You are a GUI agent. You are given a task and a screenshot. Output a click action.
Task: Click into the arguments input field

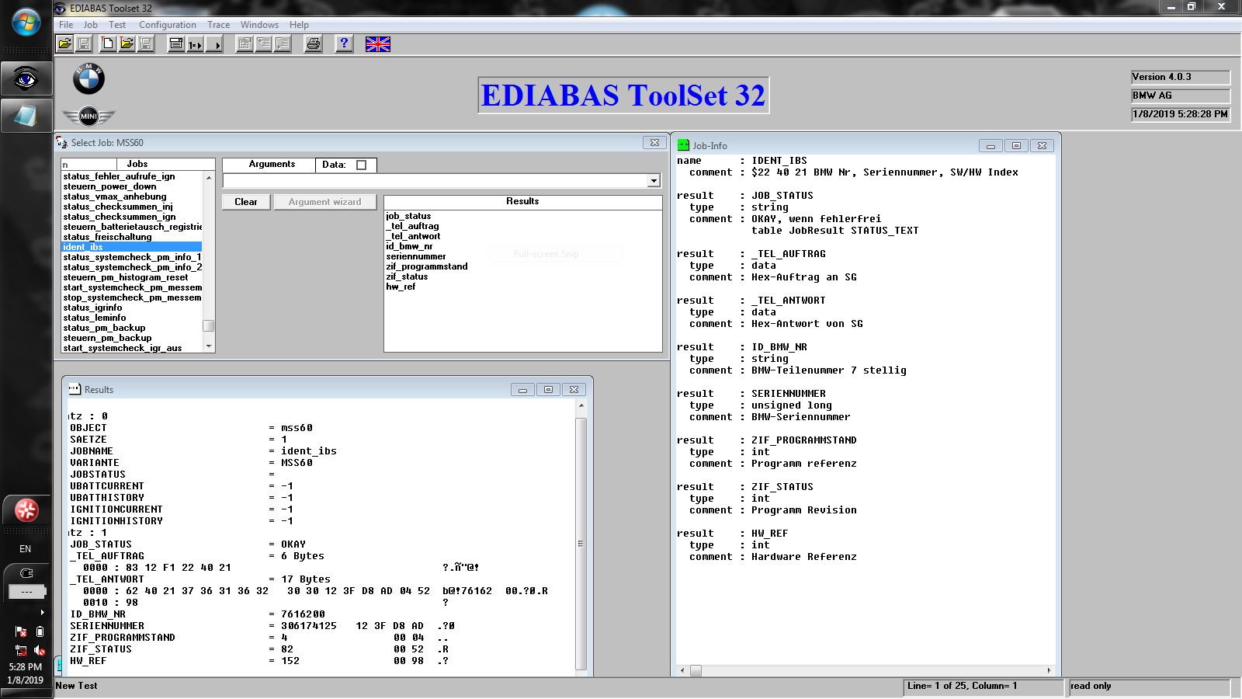click(x=435, y=181)
